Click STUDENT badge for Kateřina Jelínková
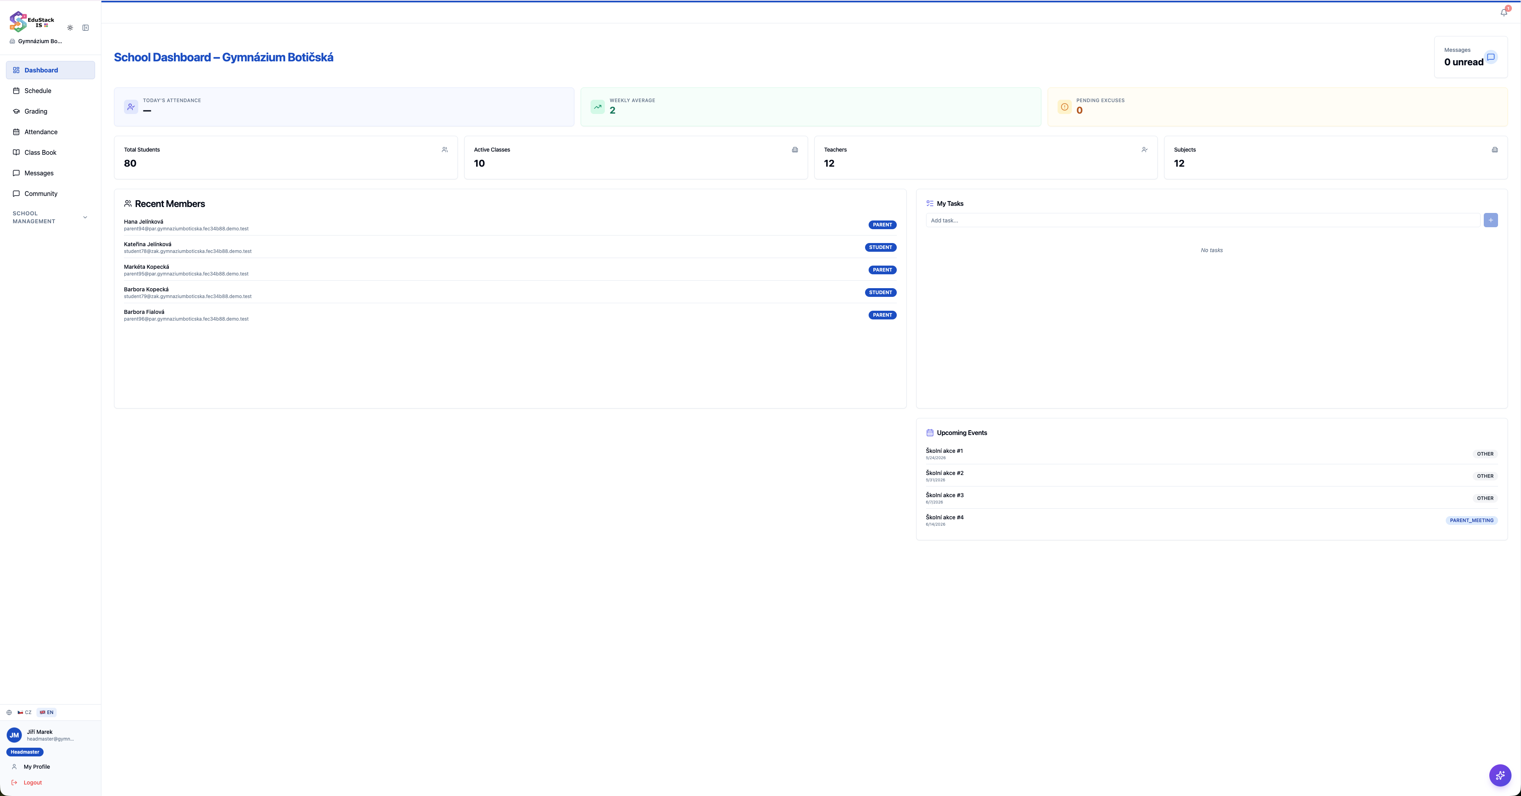 881,247
